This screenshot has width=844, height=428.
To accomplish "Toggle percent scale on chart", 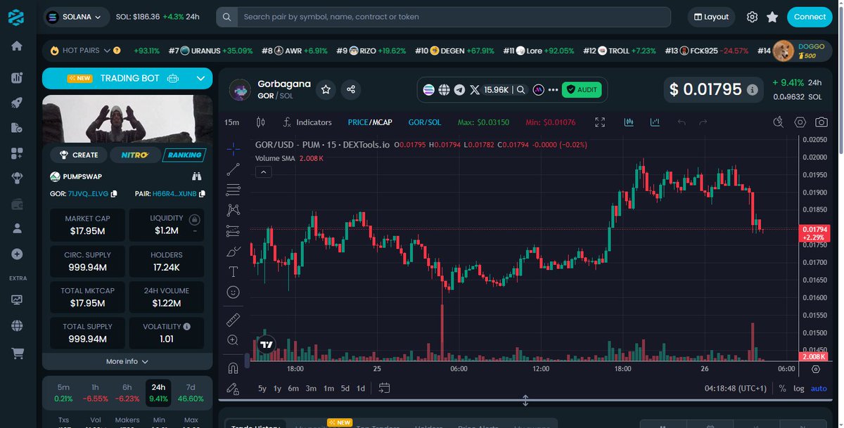I will point(782,388).
